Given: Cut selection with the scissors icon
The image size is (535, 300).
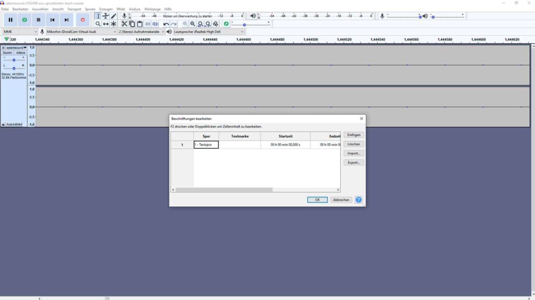Looking at the screenshot, I should point(124,24).
